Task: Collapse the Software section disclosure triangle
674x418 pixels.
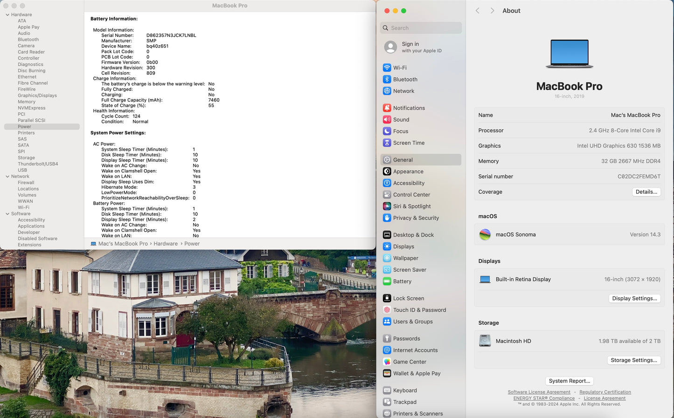Action: click(x=7, y=214)
